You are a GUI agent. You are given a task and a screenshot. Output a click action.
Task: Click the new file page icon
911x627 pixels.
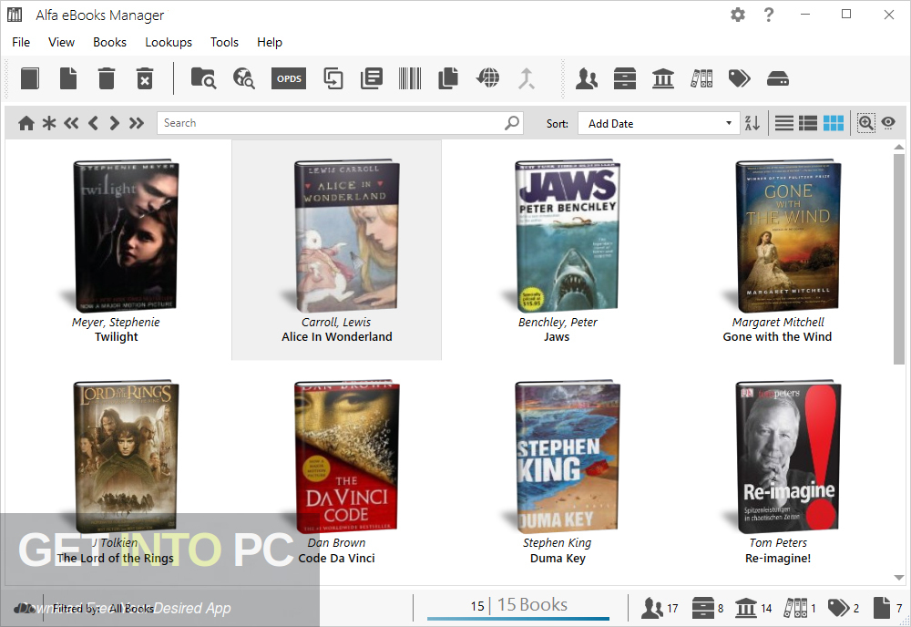68,78
